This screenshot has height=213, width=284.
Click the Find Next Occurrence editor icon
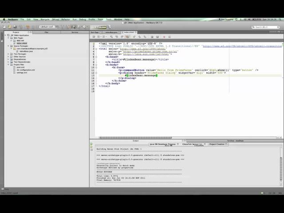click(122, 37)
